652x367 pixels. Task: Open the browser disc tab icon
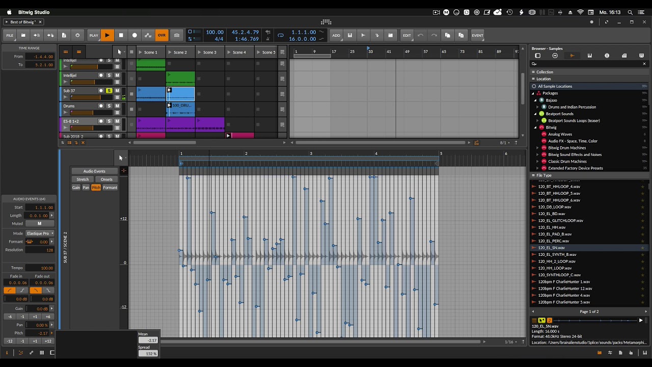[x=607, y=56]
